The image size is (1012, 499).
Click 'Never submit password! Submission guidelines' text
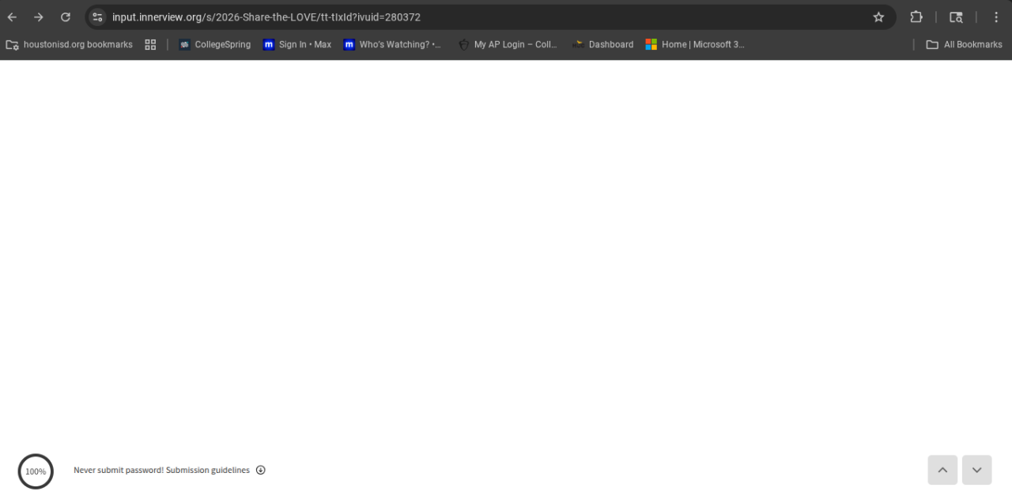point(161,470)
